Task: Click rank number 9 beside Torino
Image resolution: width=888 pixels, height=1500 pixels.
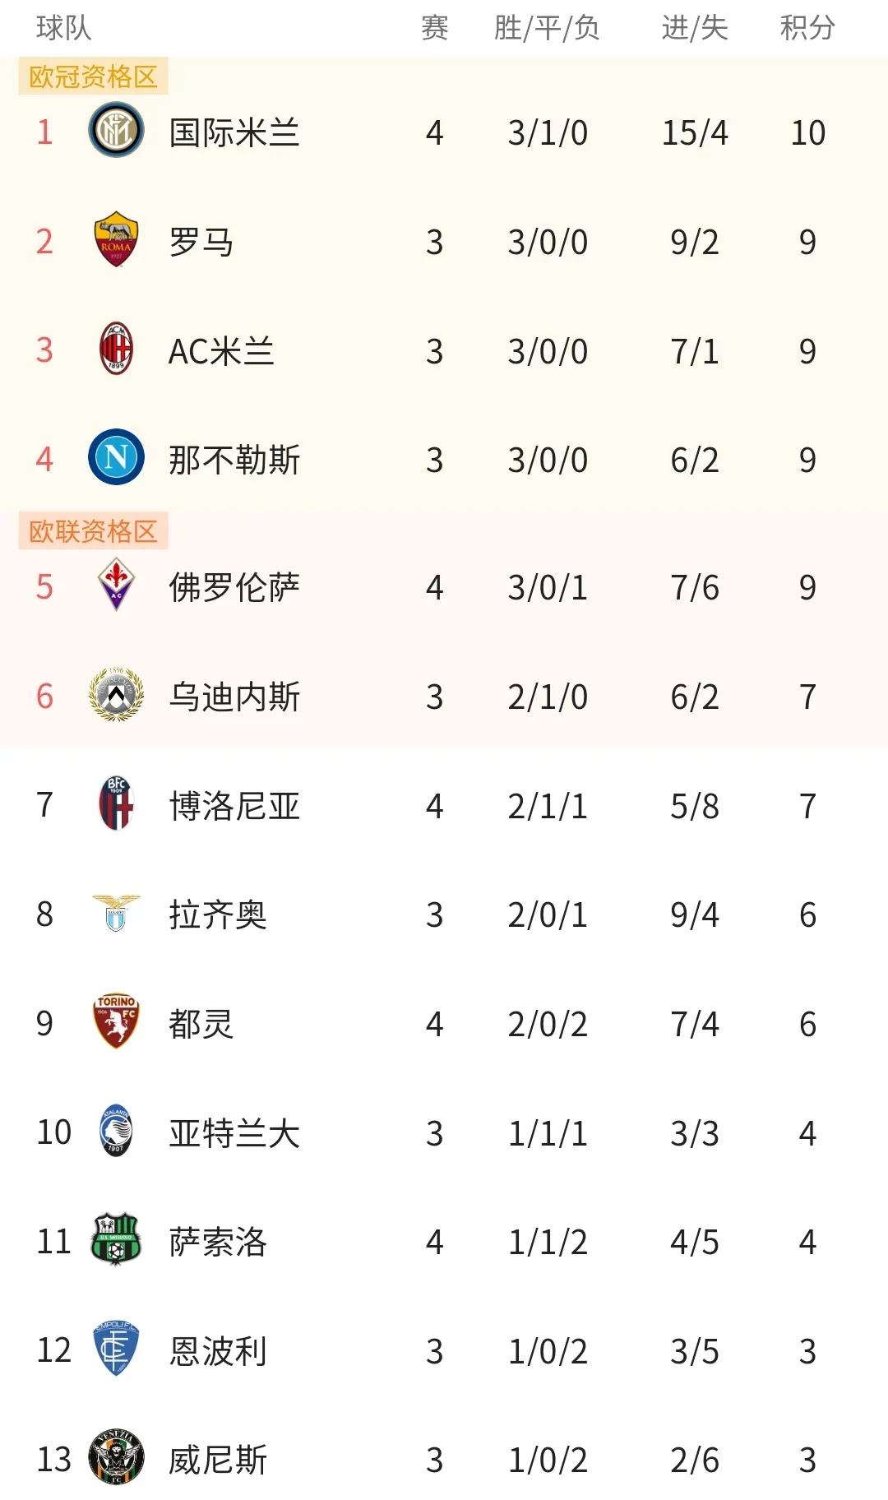Action: (45, 1025)
